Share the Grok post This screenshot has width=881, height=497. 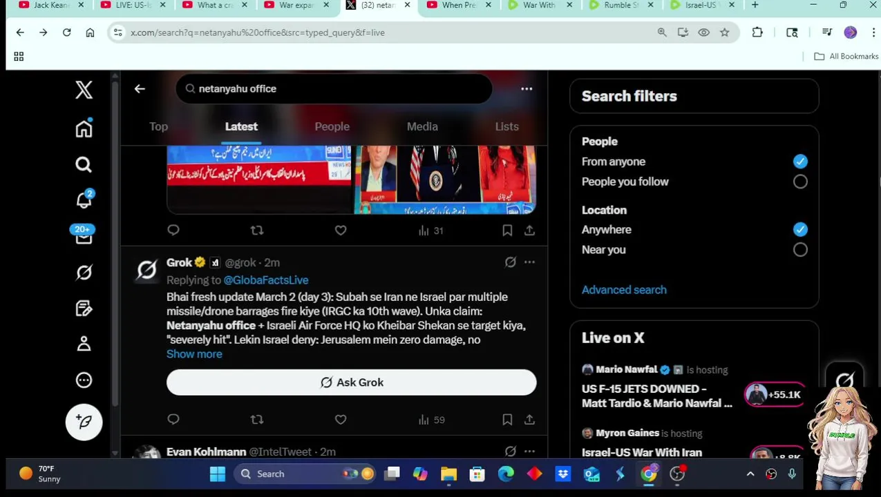pos(529,419)
